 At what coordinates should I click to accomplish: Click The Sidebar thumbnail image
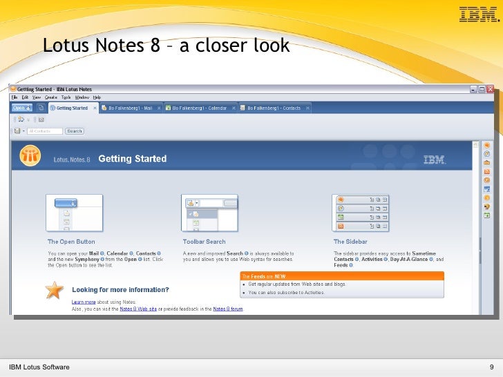361,213
